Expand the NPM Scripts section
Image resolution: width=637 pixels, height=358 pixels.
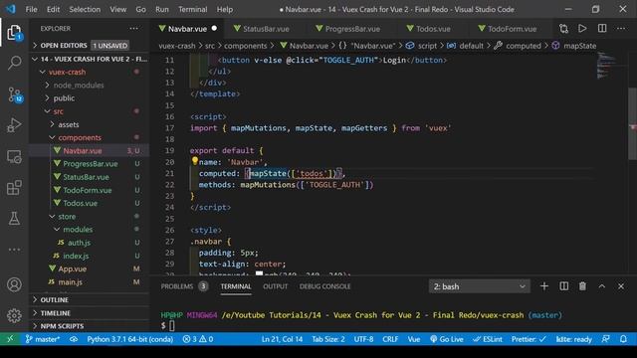click(90, 326)
